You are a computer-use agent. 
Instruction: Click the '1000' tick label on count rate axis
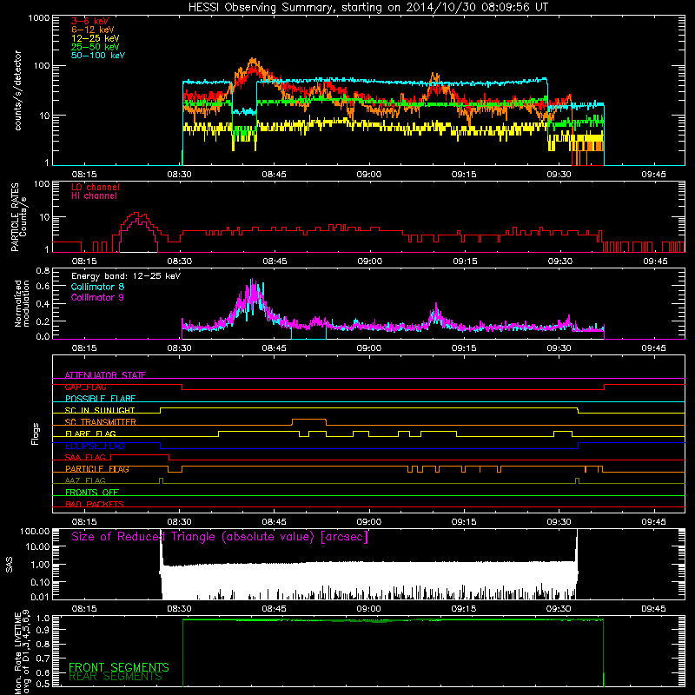click(38, 18)
